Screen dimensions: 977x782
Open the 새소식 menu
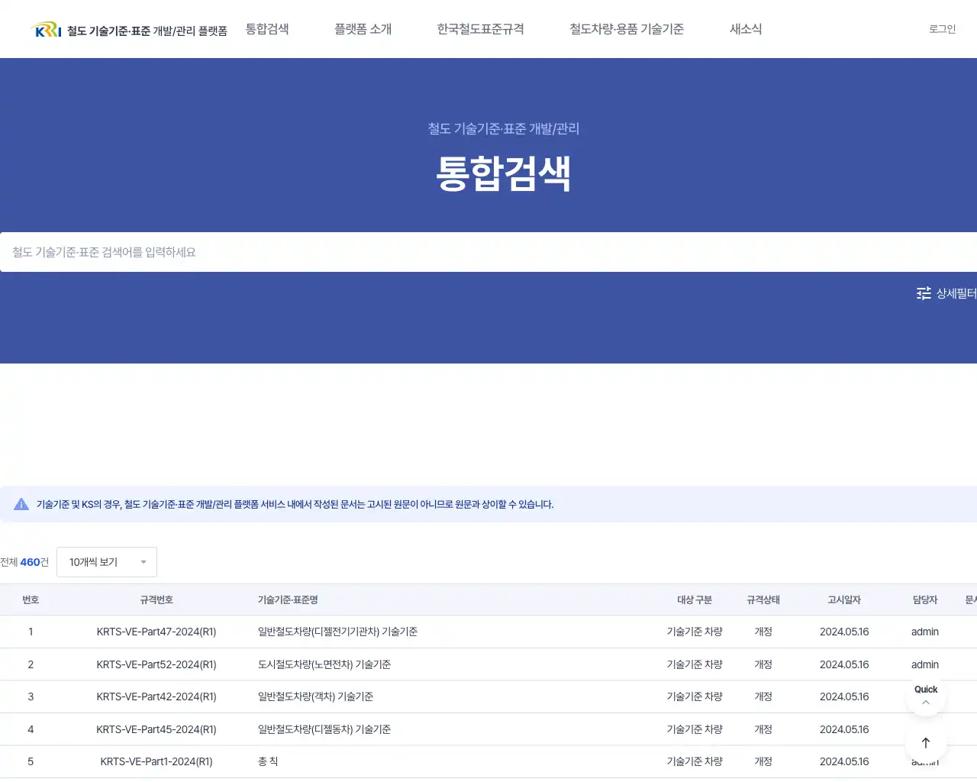[x=746, y=29]
